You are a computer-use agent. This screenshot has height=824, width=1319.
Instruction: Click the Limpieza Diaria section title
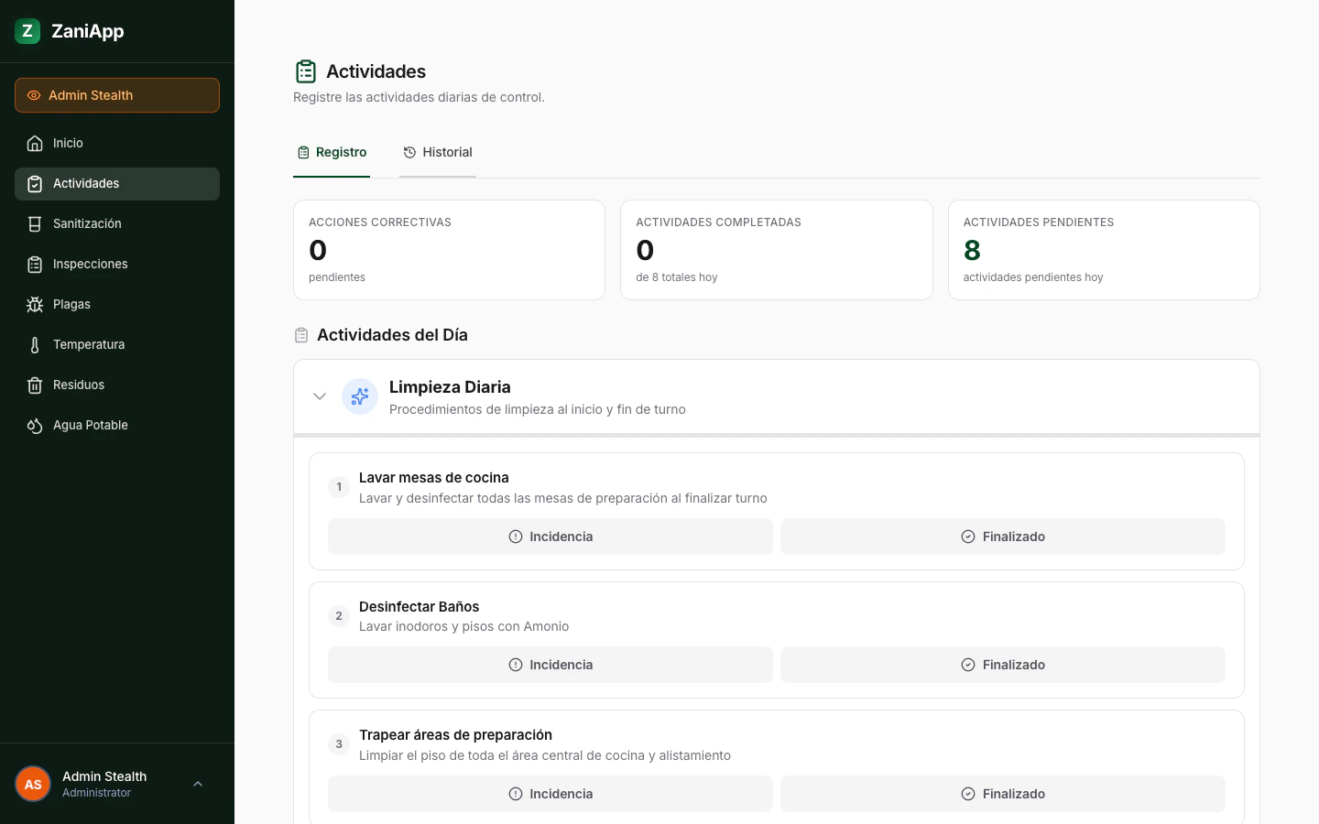click(x=450, y=387)
